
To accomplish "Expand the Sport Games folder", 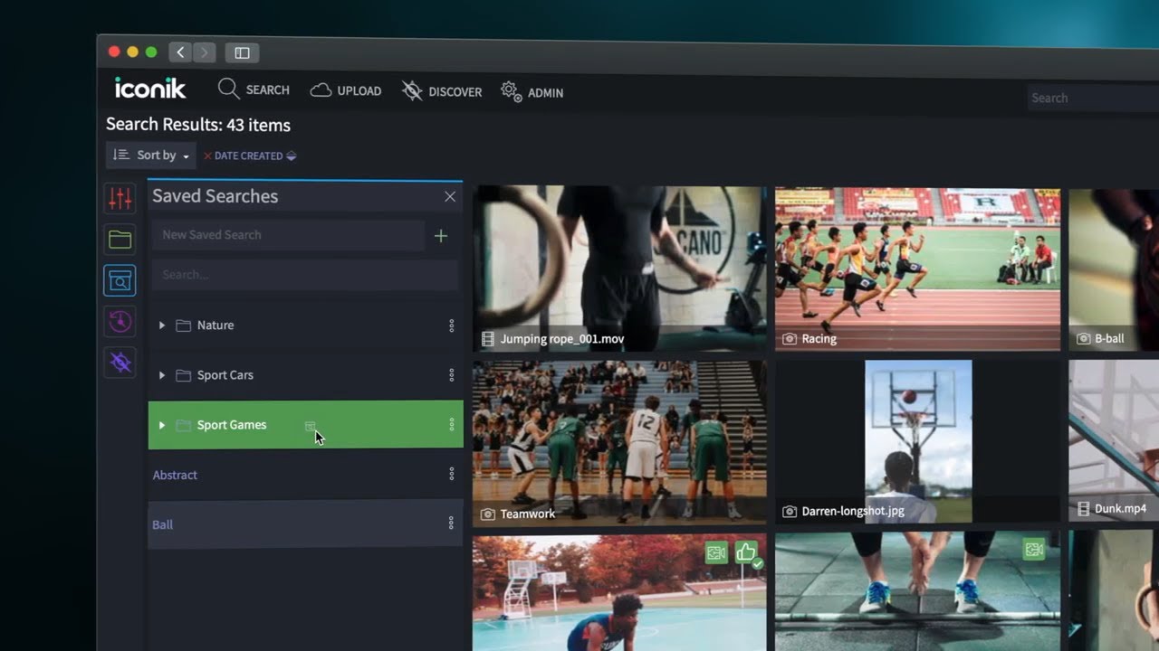I will [x=162, y=425].
